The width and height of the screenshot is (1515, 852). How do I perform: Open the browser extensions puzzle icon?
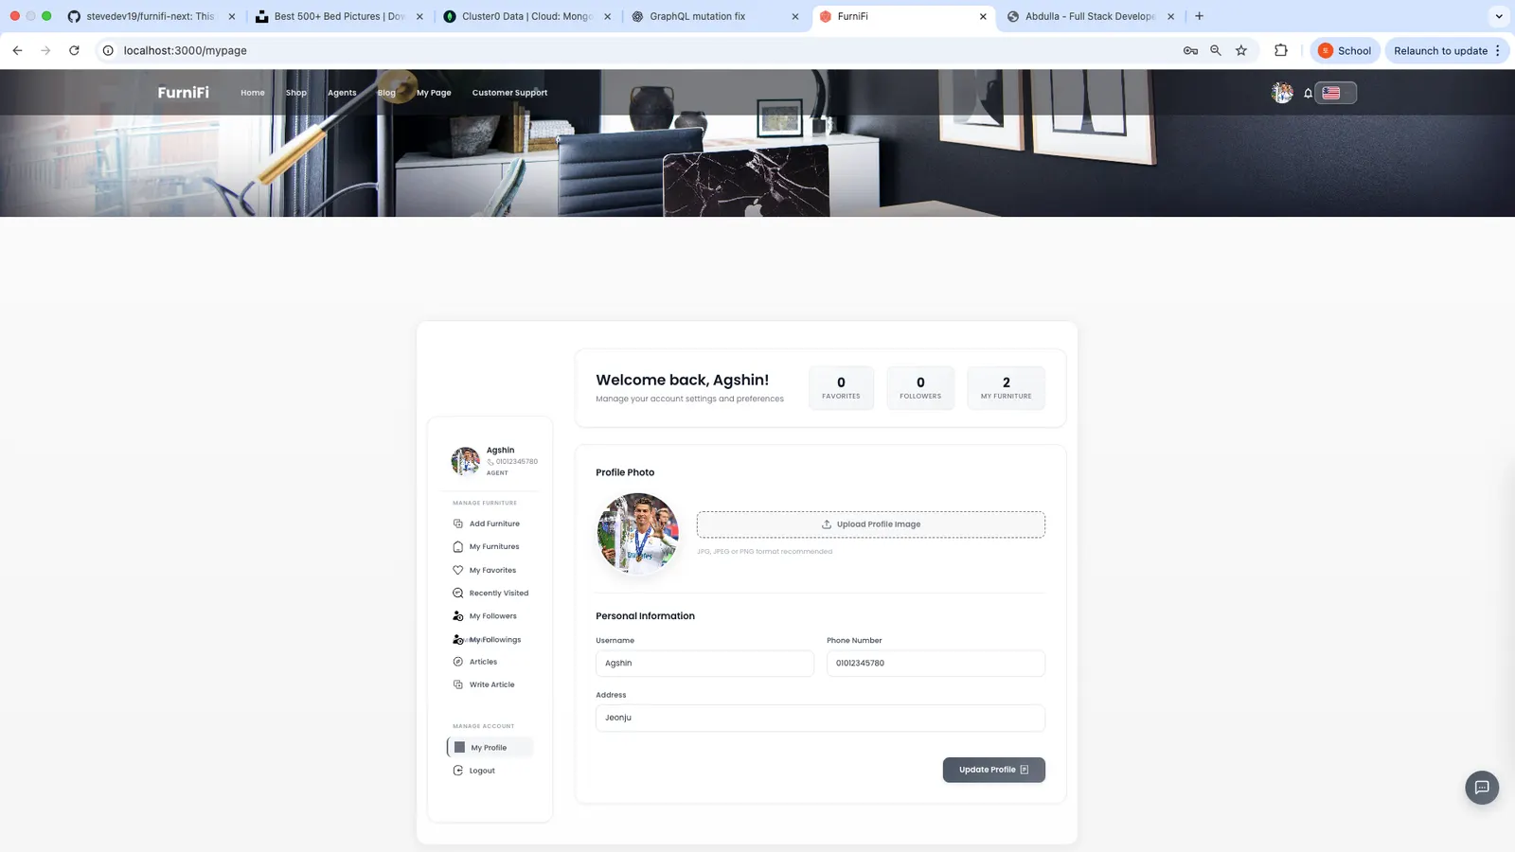pos(1281,50)
